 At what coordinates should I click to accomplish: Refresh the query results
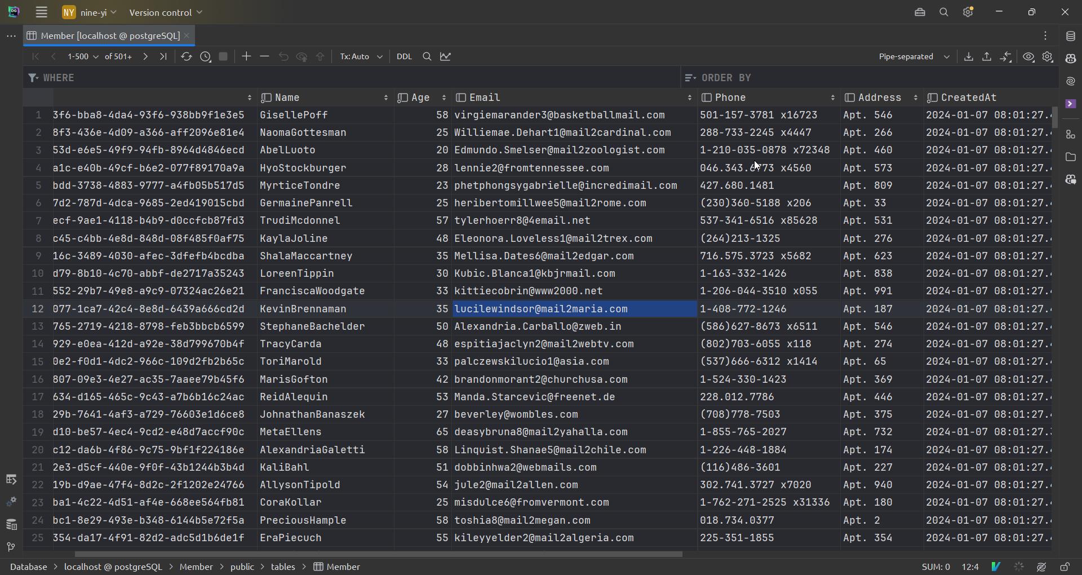click(x=186, y=56)
